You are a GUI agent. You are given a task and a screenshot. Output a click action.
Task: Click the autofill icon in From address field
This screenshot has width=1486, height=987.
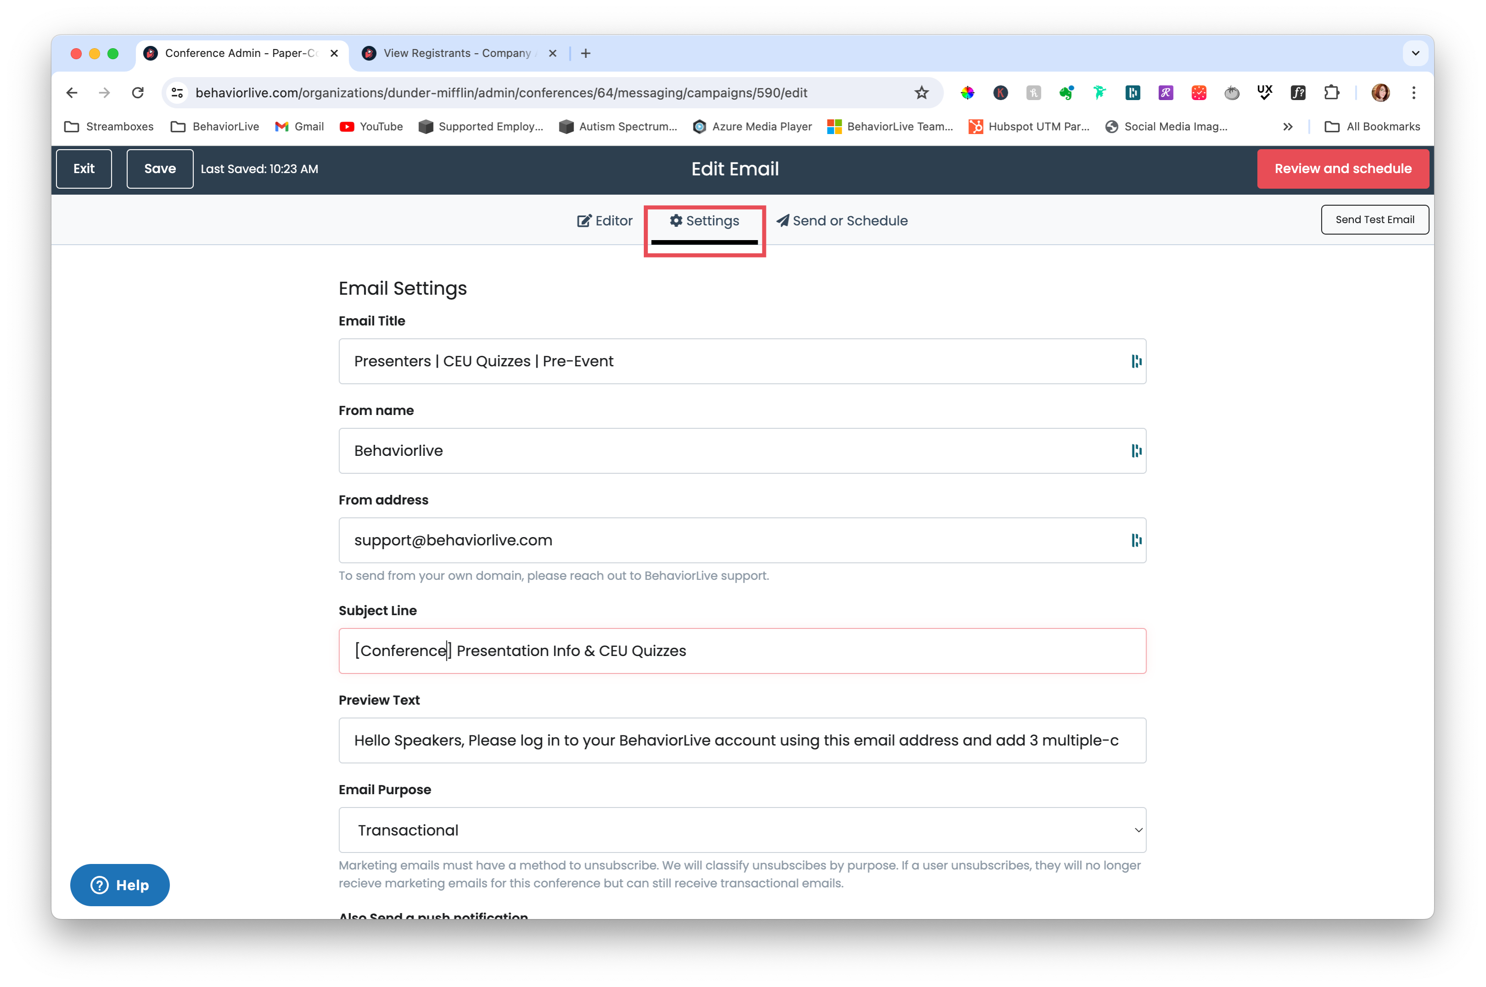pyautogui.click(x=1136, y=540)
